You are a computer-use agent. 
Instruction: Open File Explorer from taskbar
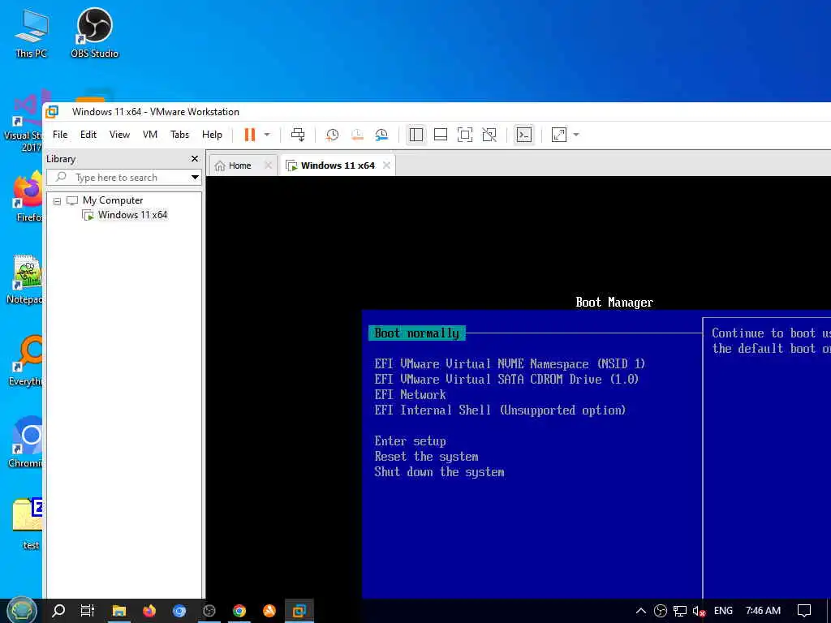[118, 611]
